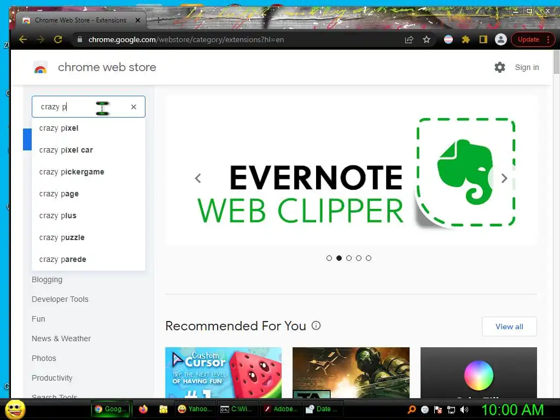Select the fourth carousel dot
The width and height of the screenshot is (560, 420).
(359, 258)
